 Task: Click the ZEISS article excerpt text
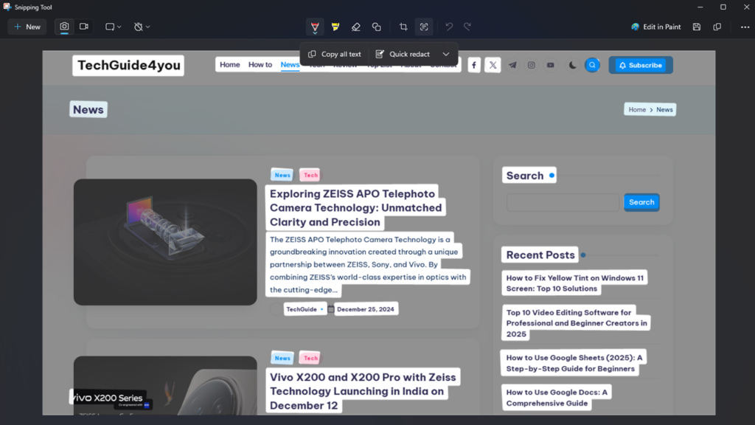tap(367, 265)
